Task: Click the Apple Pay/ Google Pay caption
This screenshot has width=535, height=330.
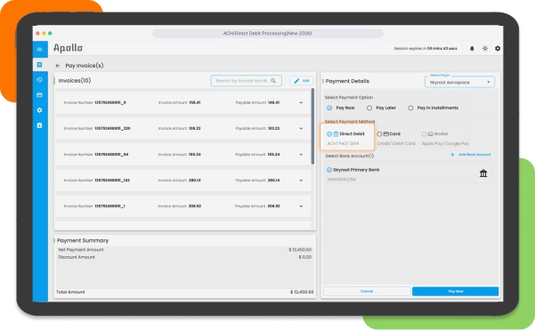Action: pyautogui.click(x=445, y=143)
